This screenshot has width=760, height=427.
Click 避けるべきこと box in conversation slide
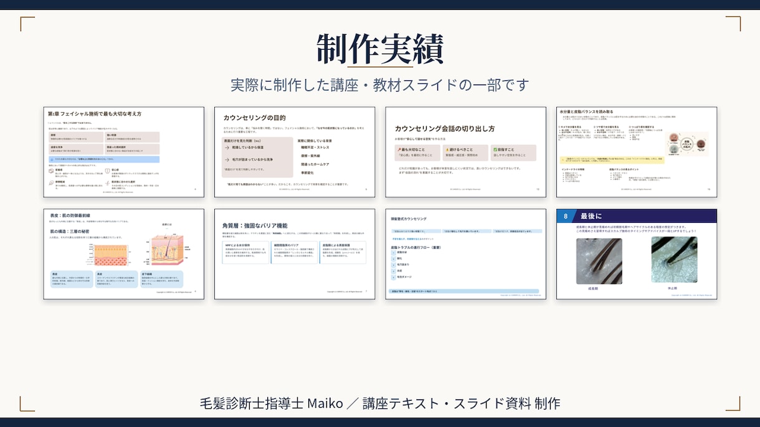coord(465,152)
